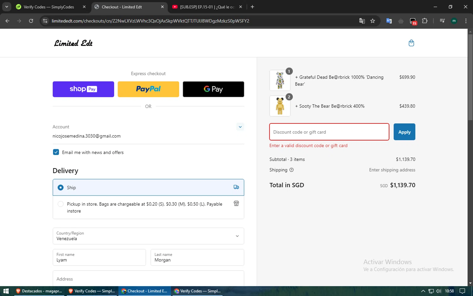The image size is (473, 296).
Task: Open the Google Translate extension
Action: (389, 21)
